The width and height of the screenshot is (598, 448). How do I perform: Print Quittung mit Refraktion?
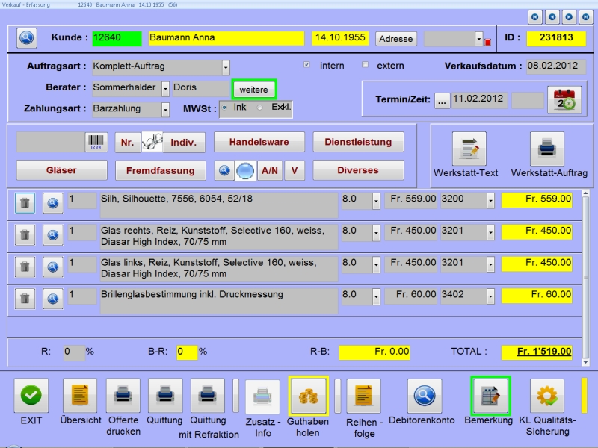pos(208,396)
